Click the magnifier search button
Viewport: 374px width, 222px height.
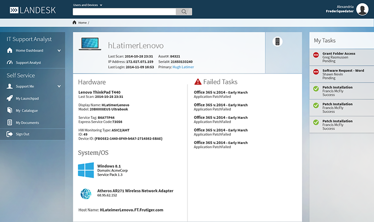[x=184, y=12]
